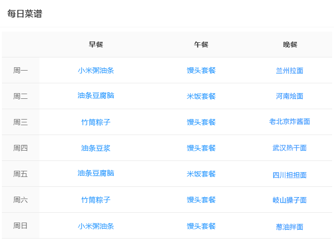The height and width of the screenshot is (240, 334).
Task: Click the 周三 row label
Action: (21, 122)
